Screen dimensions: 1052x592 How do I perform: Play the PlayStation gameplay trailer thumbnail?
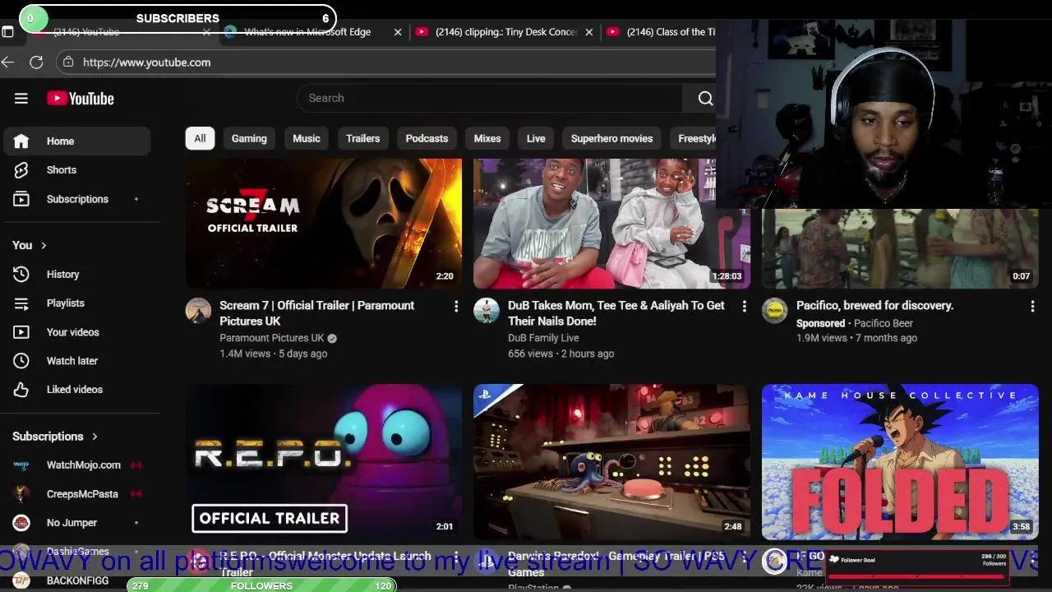(611, 461)
